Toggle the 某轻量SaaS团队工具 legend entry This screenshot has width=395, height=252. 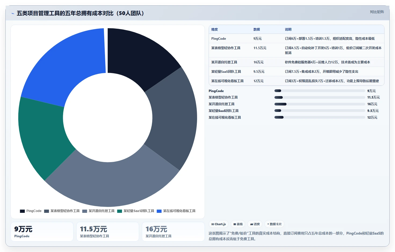[136, 211]
